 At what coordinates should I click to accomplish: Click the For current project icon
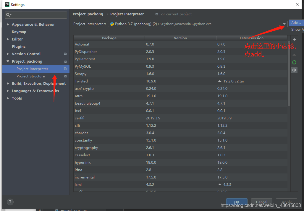click(x=157, y=14)
